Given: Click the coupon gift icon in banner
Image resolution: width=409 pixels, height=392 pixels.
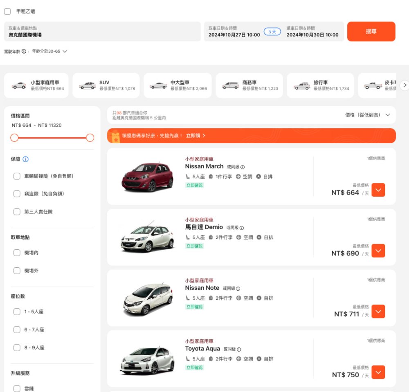Looking at the screenshot, I should (115, 136).
